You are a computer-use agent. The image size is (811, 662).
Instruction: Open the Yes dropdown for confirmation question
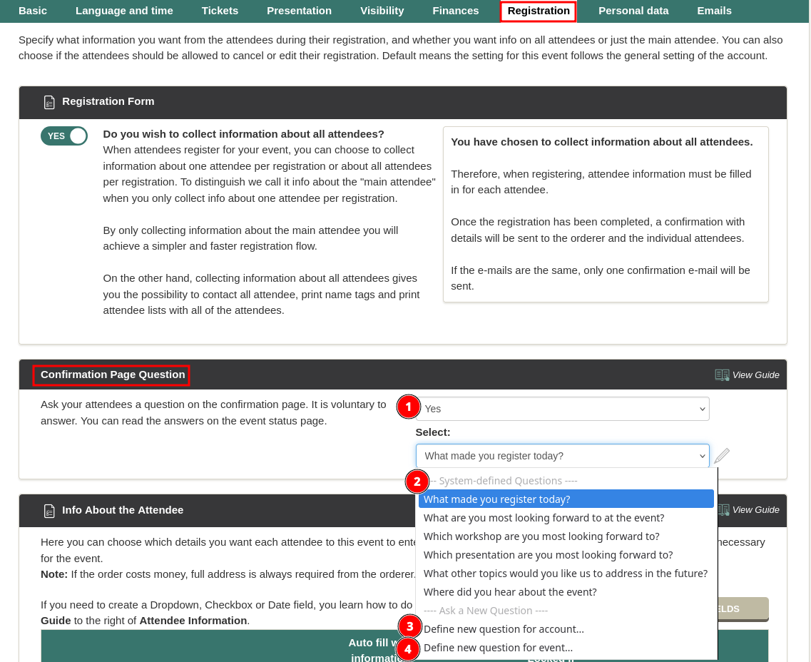point(562,409)
